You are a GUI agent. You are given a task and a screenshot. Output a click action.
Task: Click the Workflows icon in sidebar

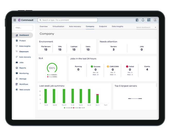17,84
